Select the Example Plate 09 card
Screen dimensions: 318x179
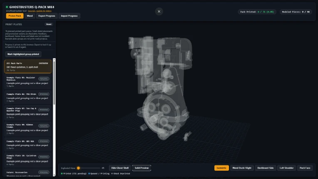28,144
